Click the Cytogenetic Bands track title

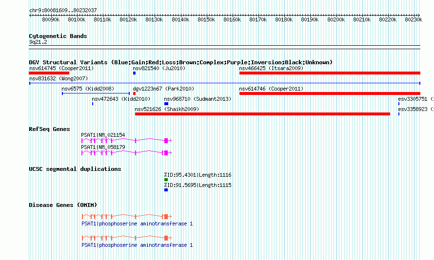click(58, 36)
